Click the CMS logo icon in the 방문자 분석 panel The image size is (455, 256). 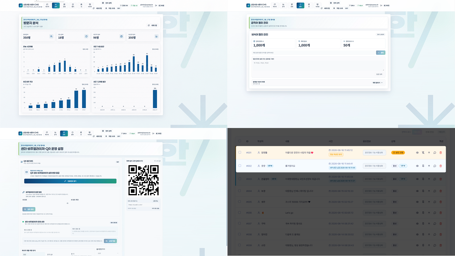point(20,5)
